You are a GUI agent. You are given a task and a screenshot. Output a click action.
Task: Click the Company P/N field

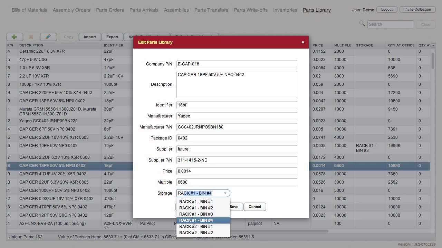pyautogui.click(x=237, y=64)
